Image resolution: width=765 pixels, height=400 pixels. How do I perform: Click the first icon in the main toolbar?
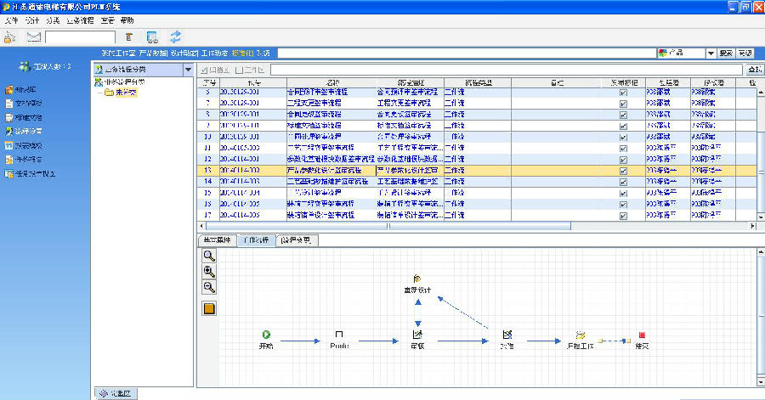pyautogui.click(x=10, y=37)
